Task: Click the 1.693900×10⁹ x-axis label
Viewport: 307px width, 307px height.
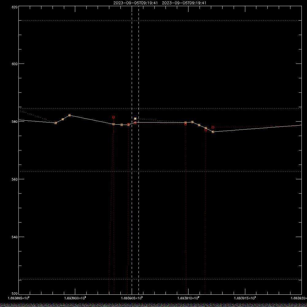Action: (75, 298)
